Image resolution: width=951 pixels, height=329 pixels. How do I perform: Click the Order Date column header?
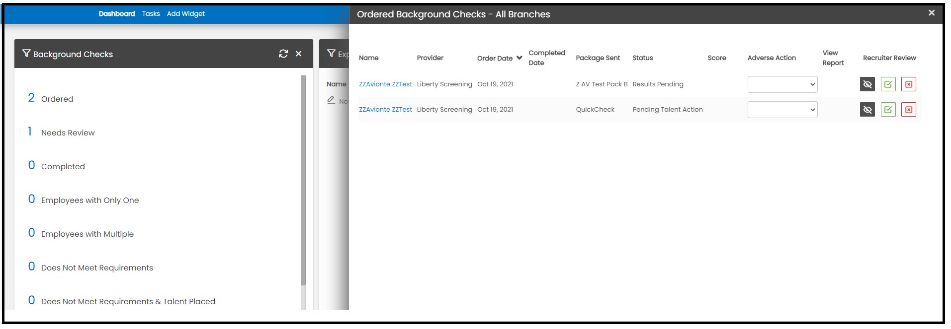pos(495,58)
